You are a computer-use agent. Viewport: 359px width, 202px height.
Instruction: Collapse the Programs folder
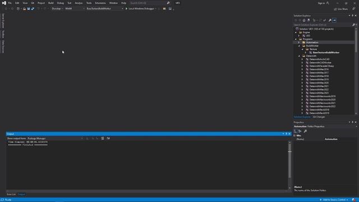(296, 39)
